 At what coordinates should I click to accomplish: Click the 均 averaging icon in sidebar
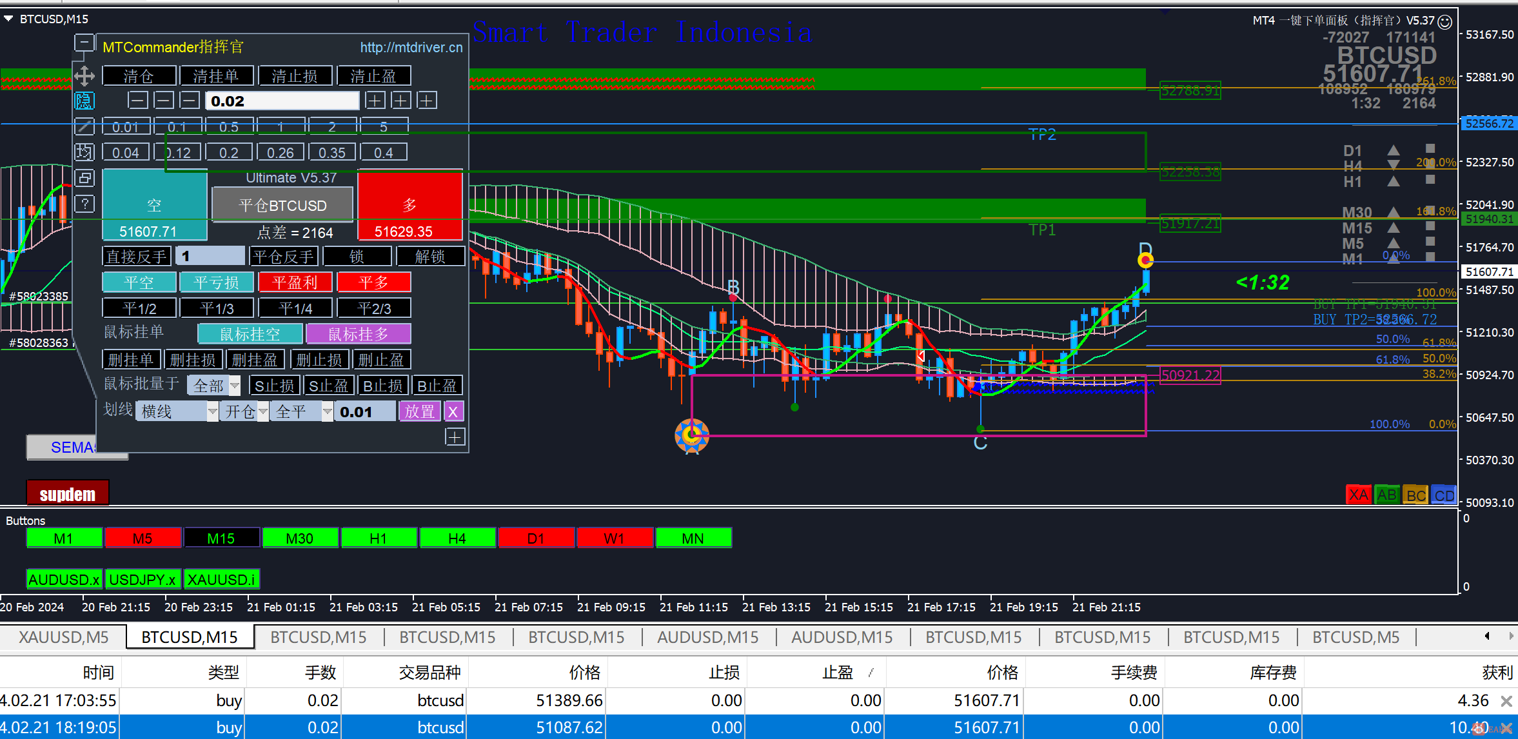pos(84,152)
